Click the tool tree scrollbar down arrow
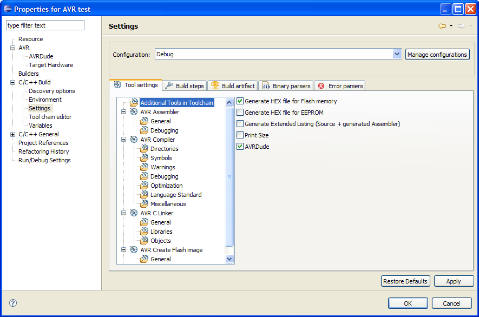 click(x=229, y=259)
